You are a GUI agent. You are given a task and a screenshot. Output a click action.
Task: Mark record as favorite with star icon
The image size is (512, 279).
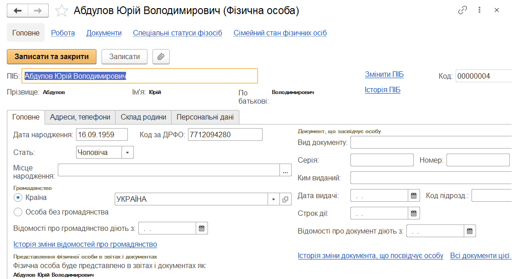61,11
